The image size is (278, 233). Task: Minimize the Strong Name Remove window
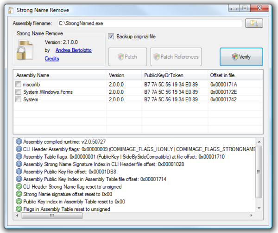[x=234, y=8]
